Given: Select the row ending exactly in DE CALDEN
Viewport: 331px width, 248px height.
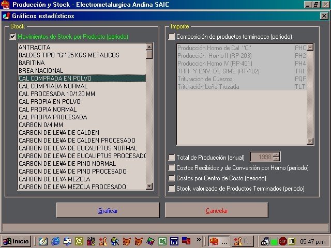Looking at the screenshot, I should point(82,132).
